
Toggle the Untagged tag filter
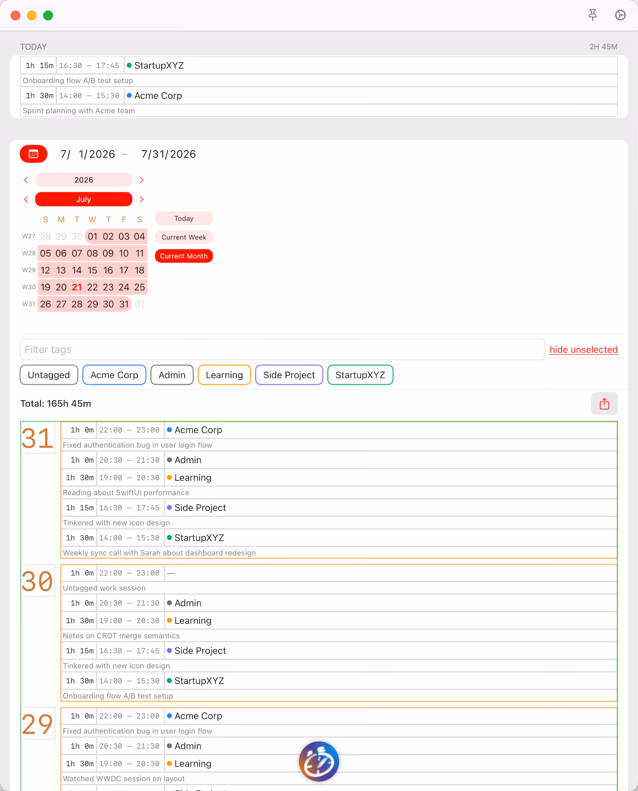pos(49,375)
